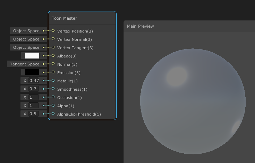Click the Main Preview panel header

click(189, 26)
